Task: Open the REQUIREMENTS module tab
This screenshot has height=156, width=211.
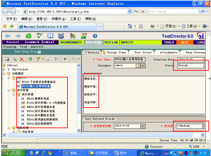Action: pos(71,42)
